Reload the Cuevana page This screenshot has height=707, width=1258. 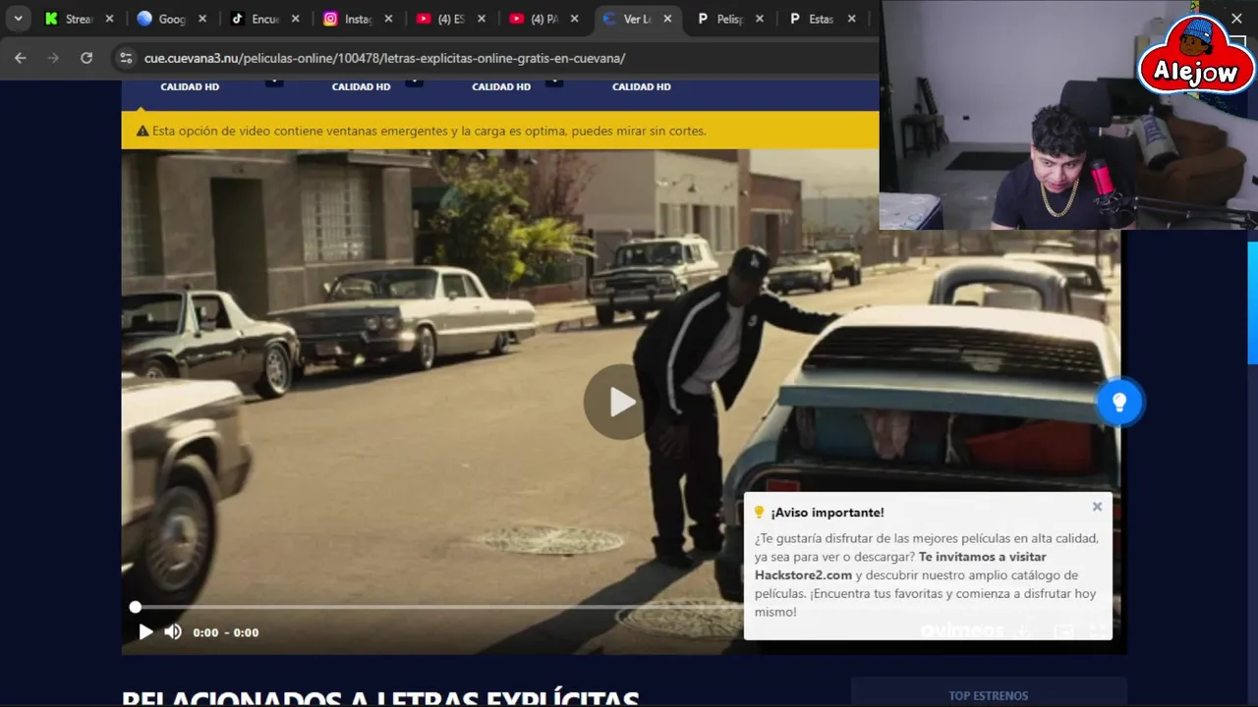[x=86, y=58]
